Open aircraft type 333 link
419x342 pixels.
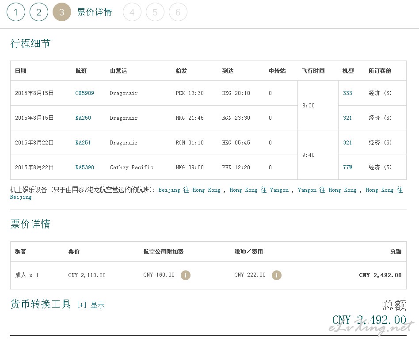[x=347, y=93]
